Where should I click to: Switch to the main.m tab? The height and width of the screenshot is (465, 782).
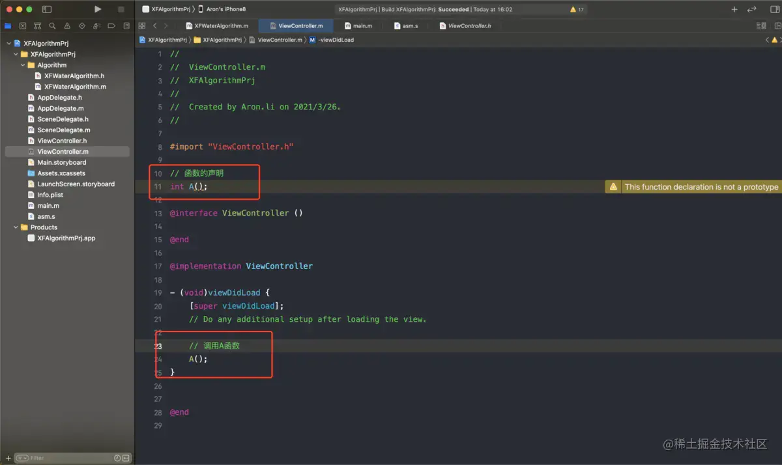[x=358, y=26]
